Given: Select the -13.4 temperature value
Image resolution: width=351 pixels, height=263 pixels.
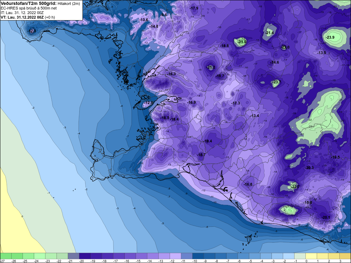Looking at the screenshot, I should point(255,116).
